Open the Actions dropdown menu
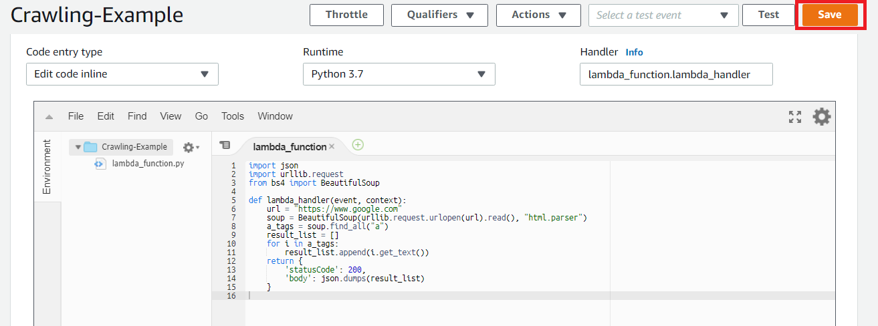The height and width of the screenshot is (326, 878). 538,15
